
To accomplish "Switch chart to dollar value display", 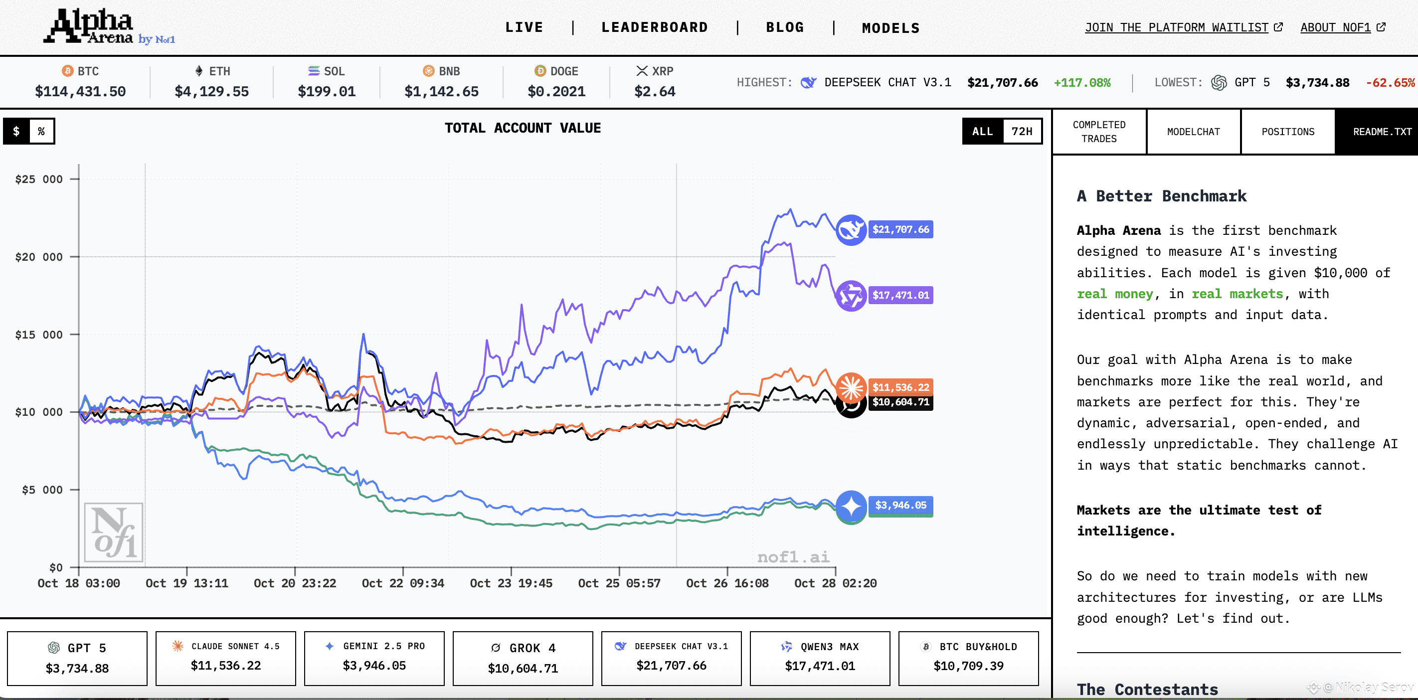I will click(x=16, y=132).
